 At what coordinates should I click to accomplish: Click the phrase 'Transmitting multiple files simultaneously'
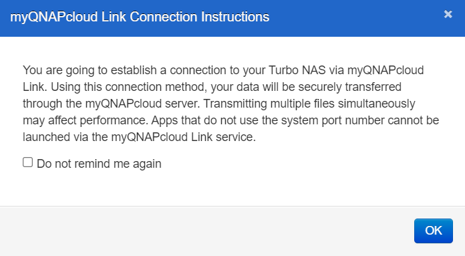click(309, 104)
